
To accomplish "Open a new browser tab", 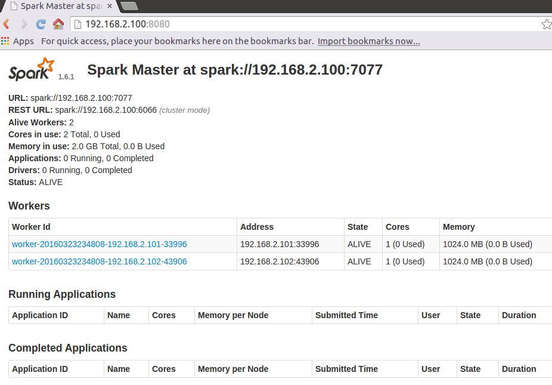I will click(129, 6).
